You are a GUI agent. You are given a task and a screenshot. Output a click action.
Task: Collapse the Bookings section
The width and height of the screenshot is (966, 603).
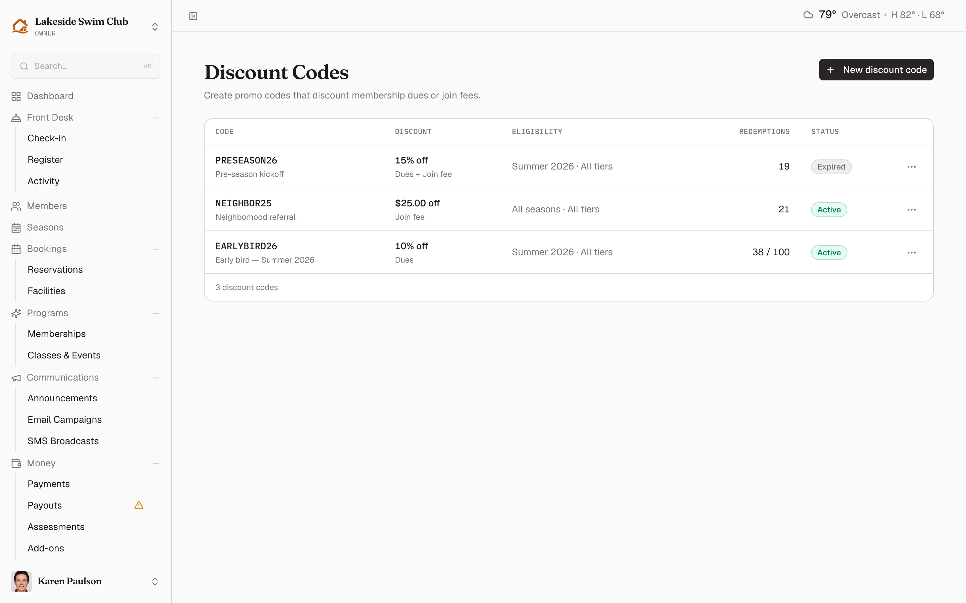[x=156, y=249]
